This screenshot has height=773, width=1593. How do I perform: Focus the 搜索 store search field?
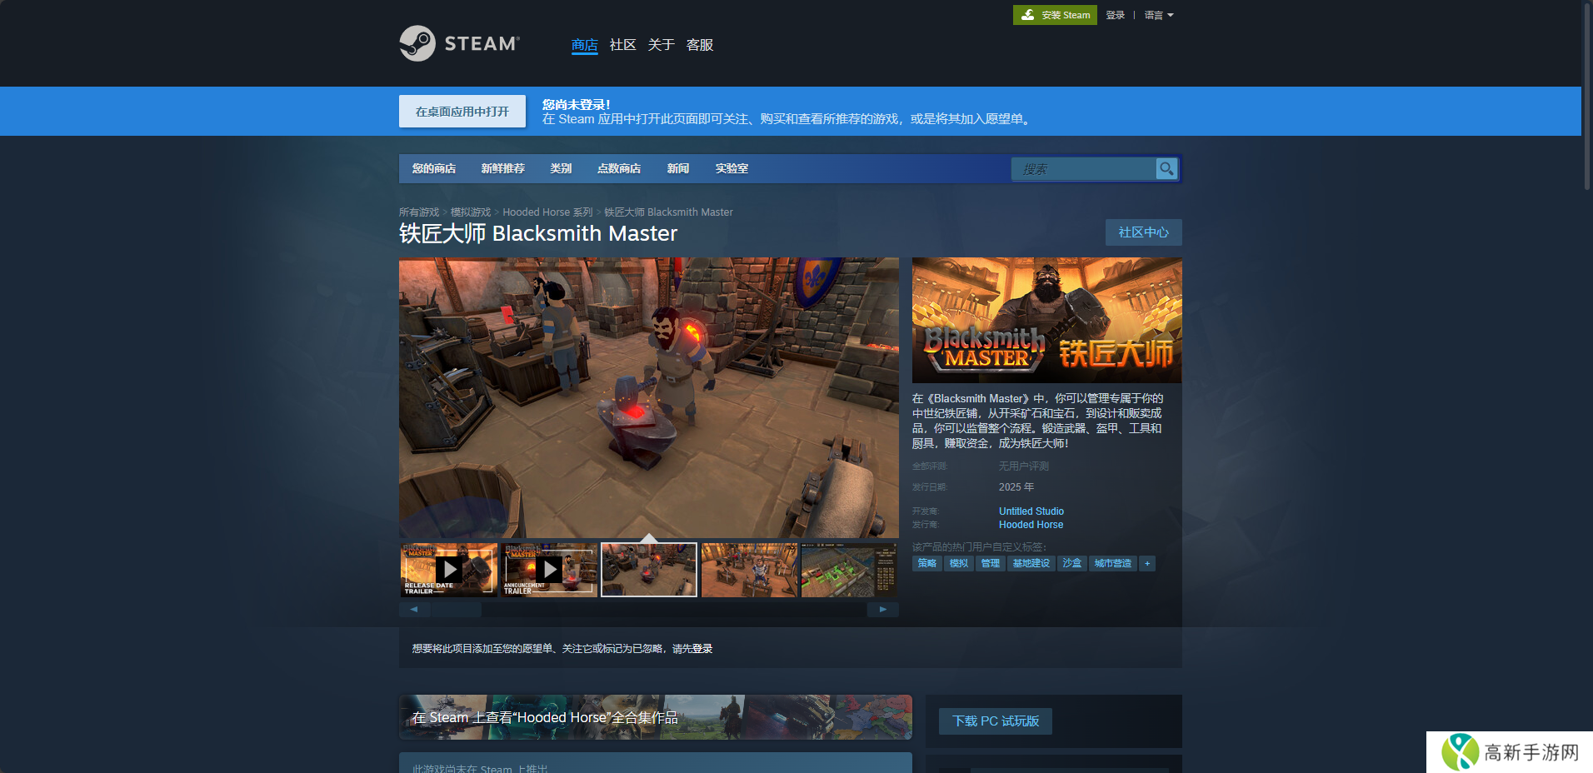(1083, 169)
